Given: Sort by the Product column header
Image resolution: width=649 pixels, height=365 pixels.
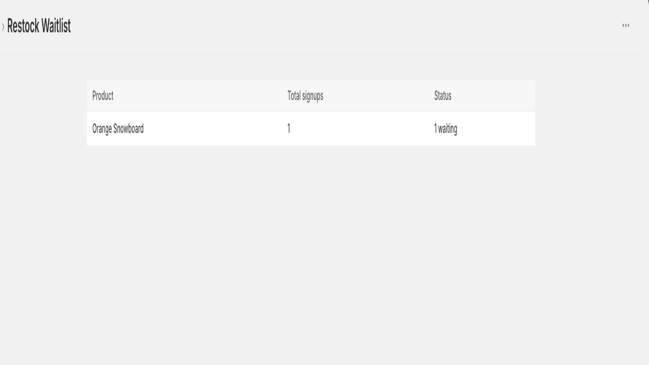Looking at the screenshot, I should tap(103, 96).
